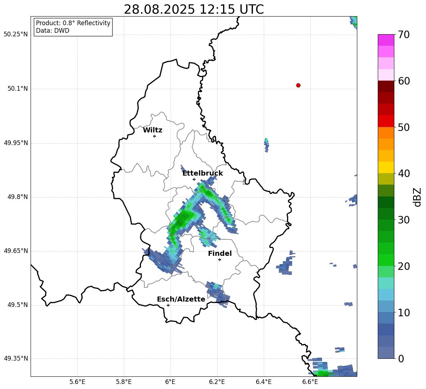Click the colorbar 70 tick label

coord(404,35)
